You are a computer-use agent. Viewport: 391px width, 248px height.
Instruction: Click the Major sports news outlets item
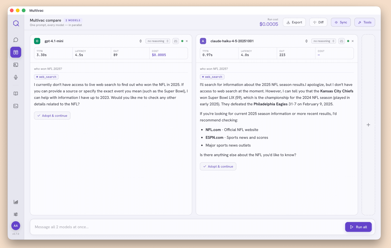[228, 145]
